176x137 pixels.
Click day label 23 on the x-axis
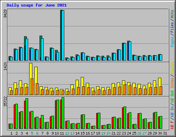(124, 133)
